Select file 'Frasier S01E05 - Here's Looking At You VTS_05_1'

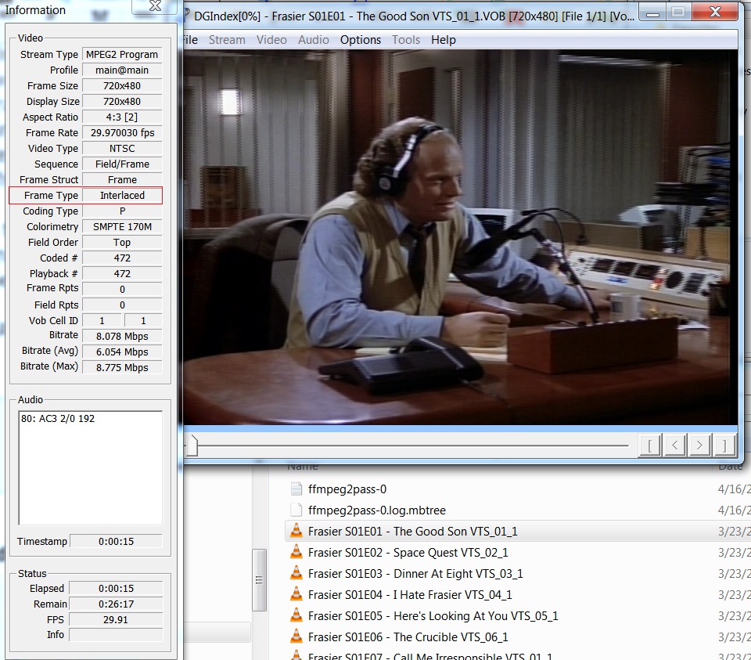pyautogui.click(x=433, y=615)
